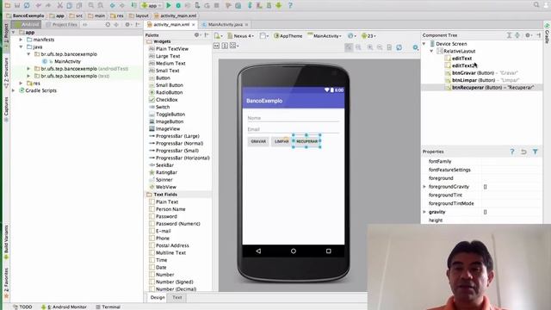Pick ToggleButton widget from Palette
The height and width of the screenshot is (310, 551).
coord(167,115)
